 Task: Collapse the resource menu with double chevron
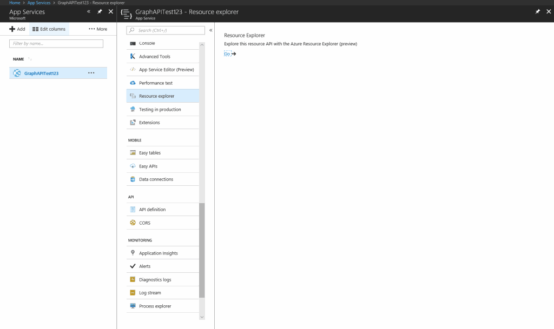click(210, 30)
